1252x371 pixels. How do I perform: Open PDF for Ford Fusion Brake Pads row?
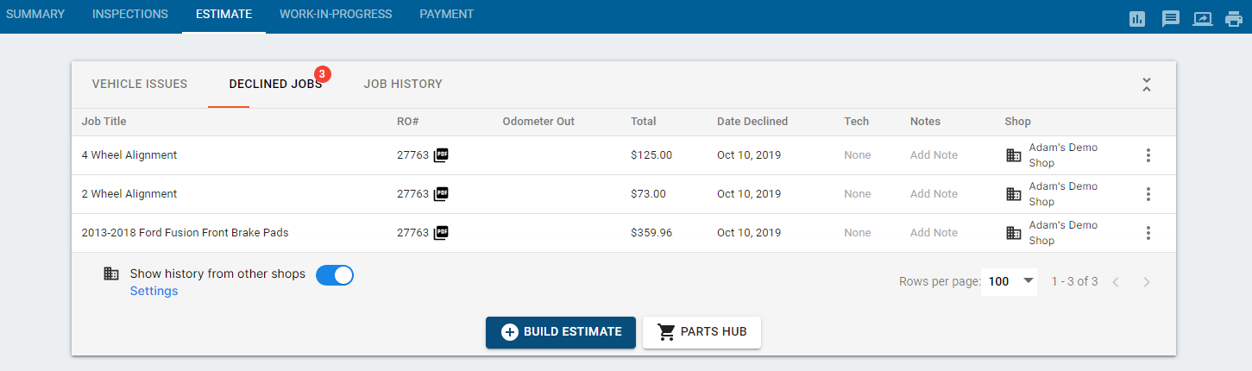point(441,233)
